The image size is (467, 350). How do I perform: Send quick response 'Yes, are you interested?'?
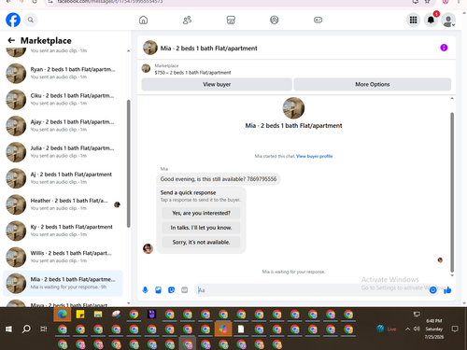[x=201, y=213]
